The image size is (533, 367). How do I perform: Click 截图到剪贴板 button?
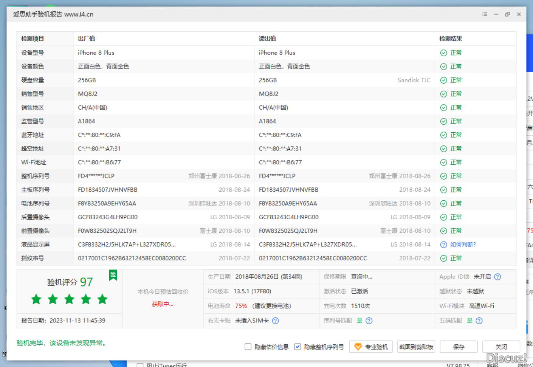click(x=416, y=347)
